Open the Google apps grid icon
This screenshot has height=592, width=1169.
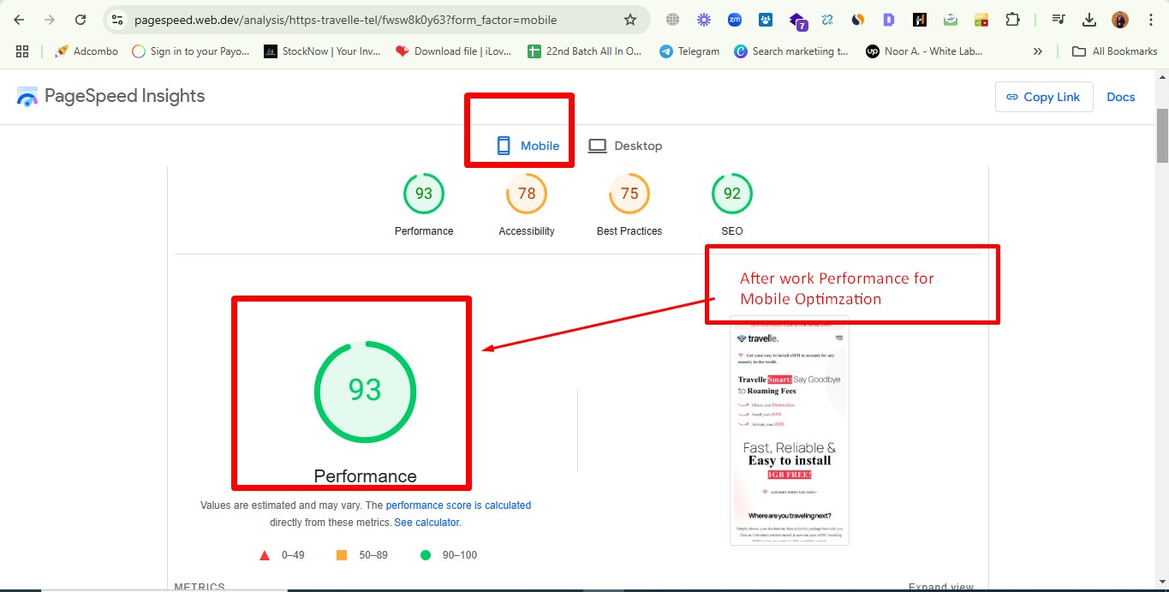(22, 51)
